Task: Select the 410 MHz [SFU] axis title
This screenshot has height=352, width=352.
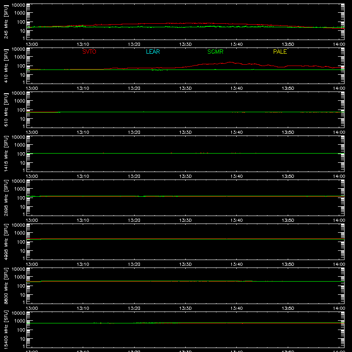Action: coord(6,66)
